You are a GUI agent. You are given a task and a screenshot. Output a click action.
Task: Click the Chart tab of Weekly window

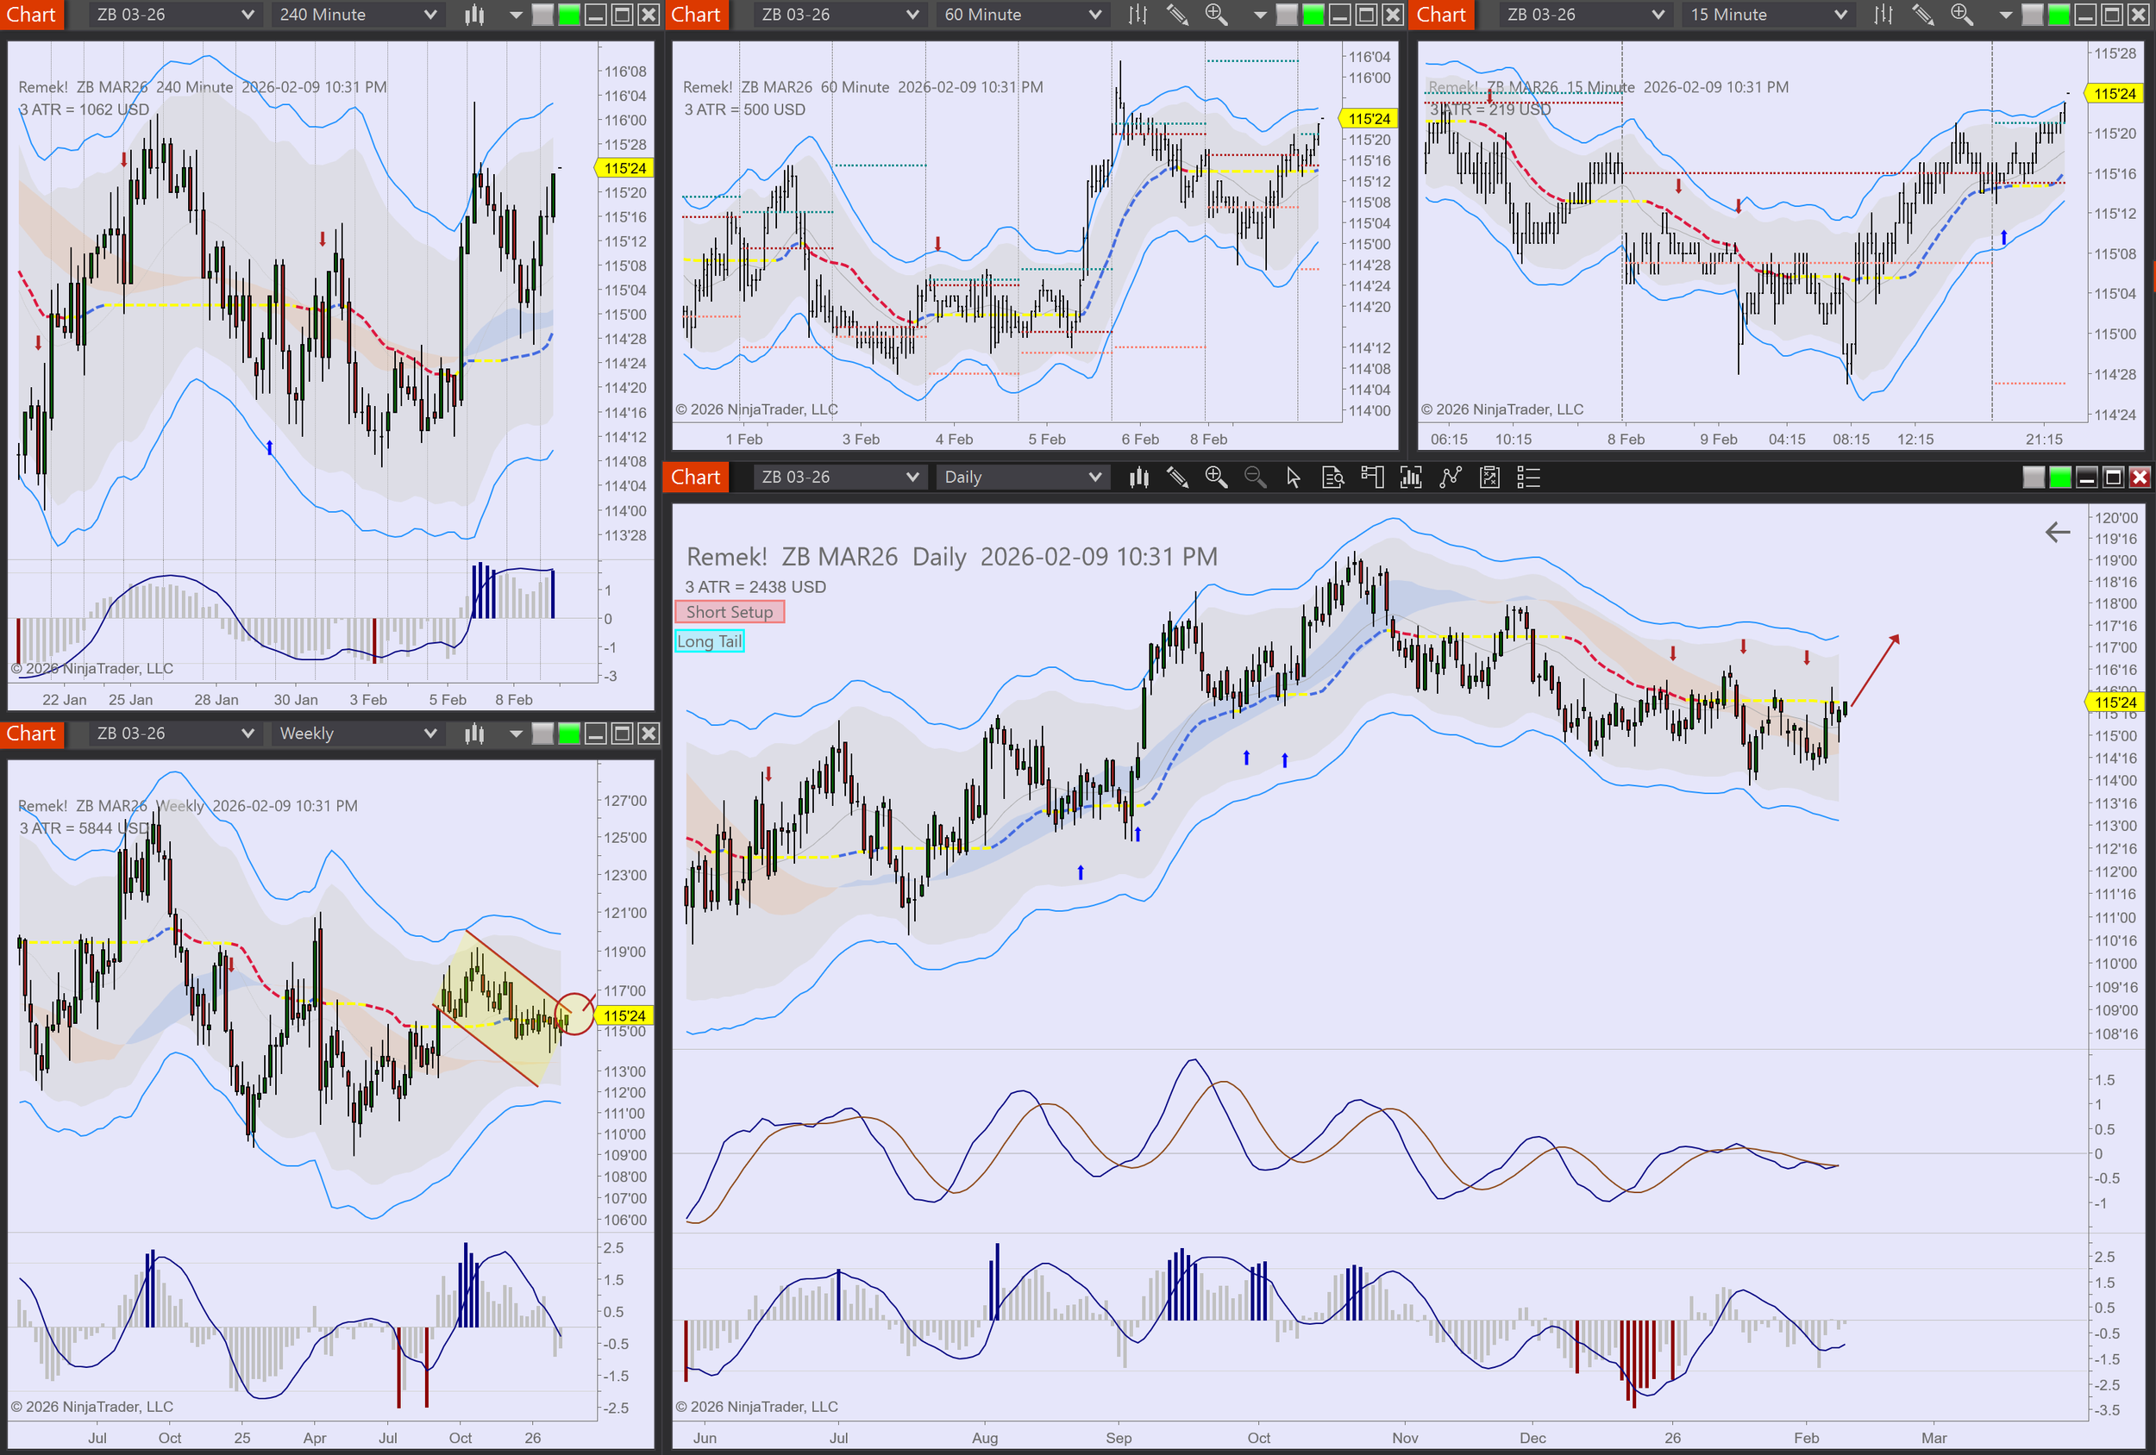pyautogui.click(x=32, y=734)
